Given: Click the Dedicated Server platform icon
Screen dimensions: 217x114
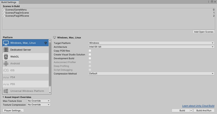Looking at the screenshot, I should pyautogui.click(x=6, y=50).
